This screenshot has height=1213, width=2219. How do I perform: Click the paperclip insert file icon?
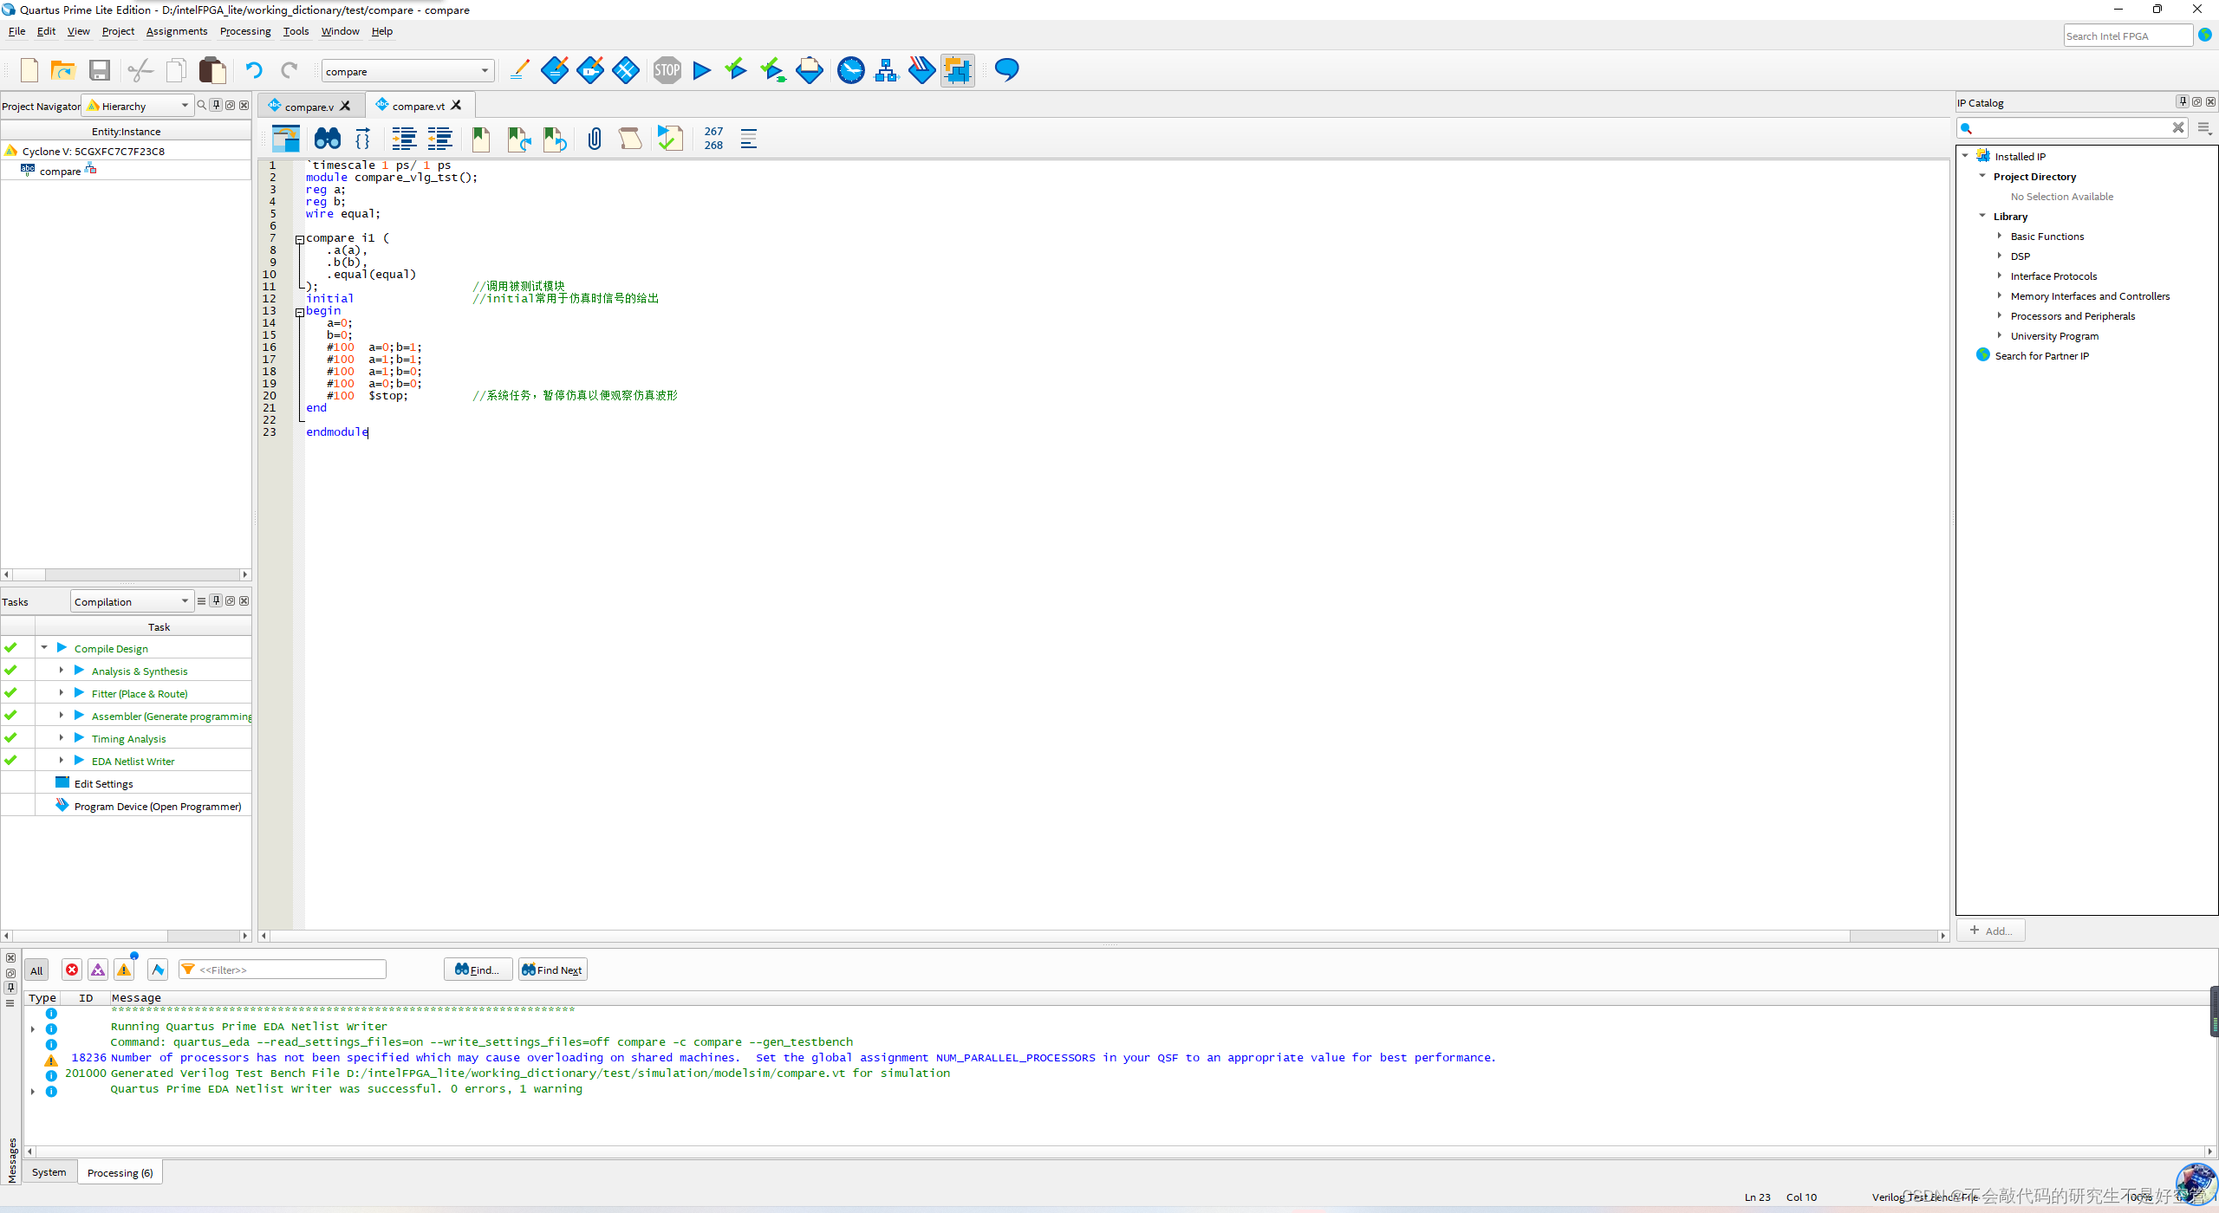(595, 139)
